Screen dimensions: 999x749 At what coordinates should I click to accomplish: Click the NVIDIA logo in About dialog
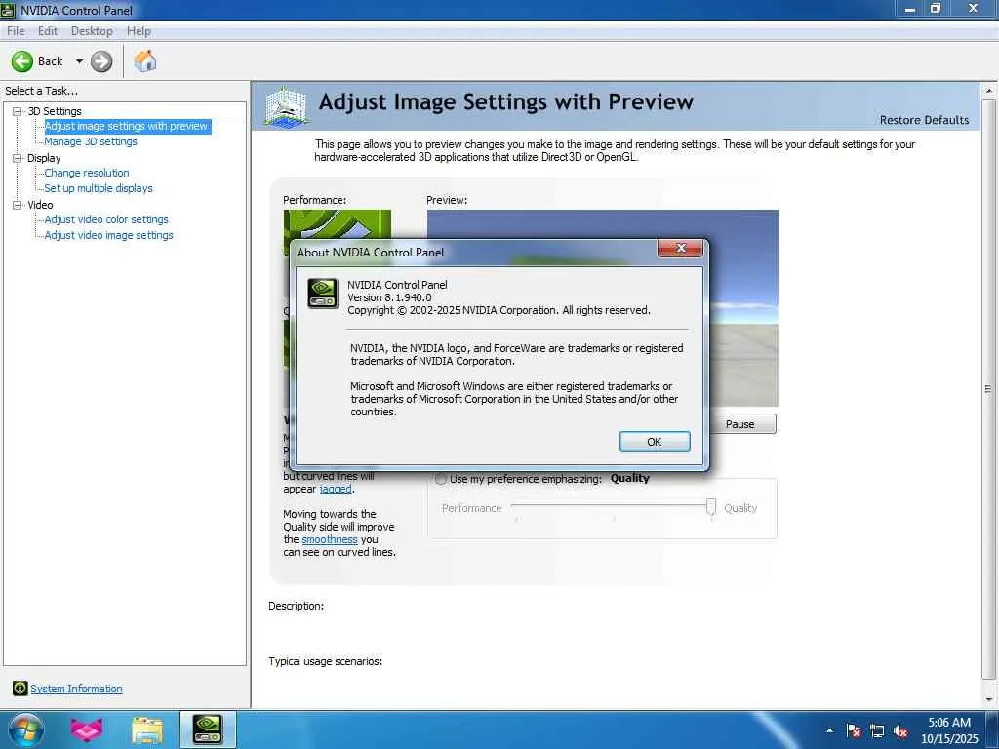point(322,293)
